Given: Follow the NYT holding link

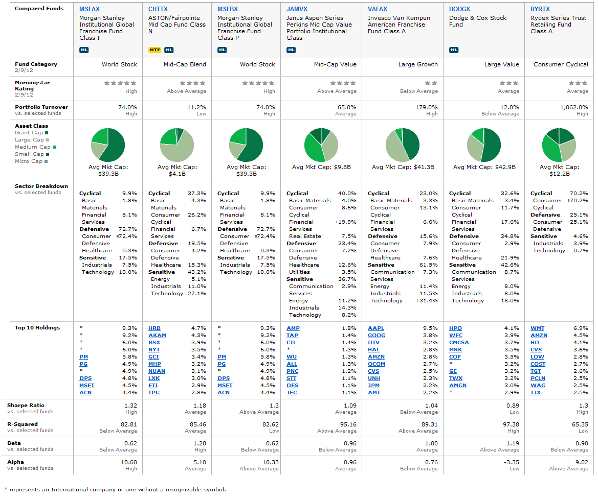Looking at the screenshot, I should (154, 350).
